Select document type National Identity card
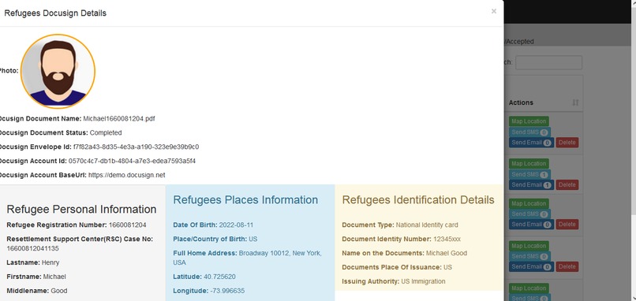 (427, 225)
